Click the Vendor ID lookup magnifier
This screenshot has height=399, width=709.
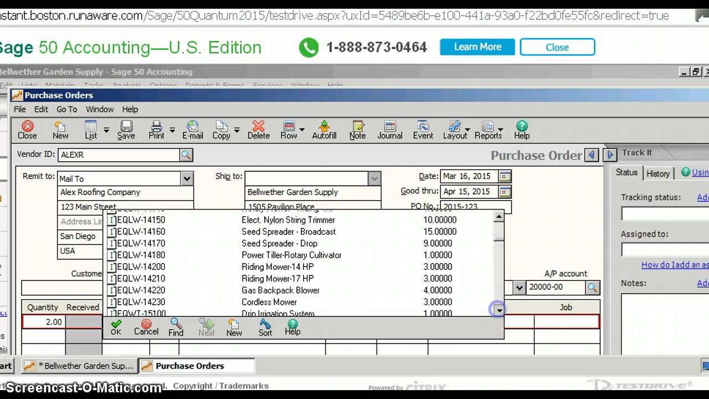[x=186, y=155]
